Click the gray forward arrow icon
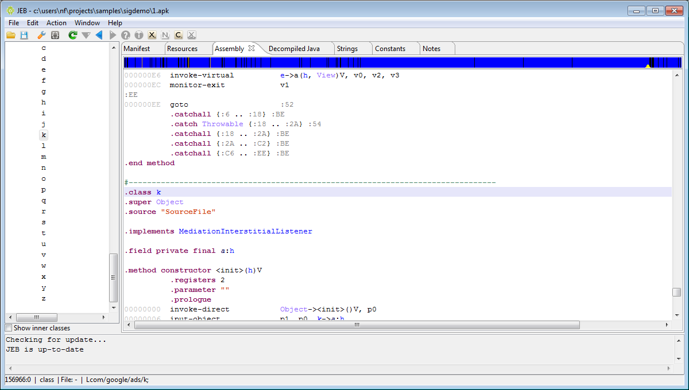The height and width of the screenshot is (390, 689). (x=113, y=35)
